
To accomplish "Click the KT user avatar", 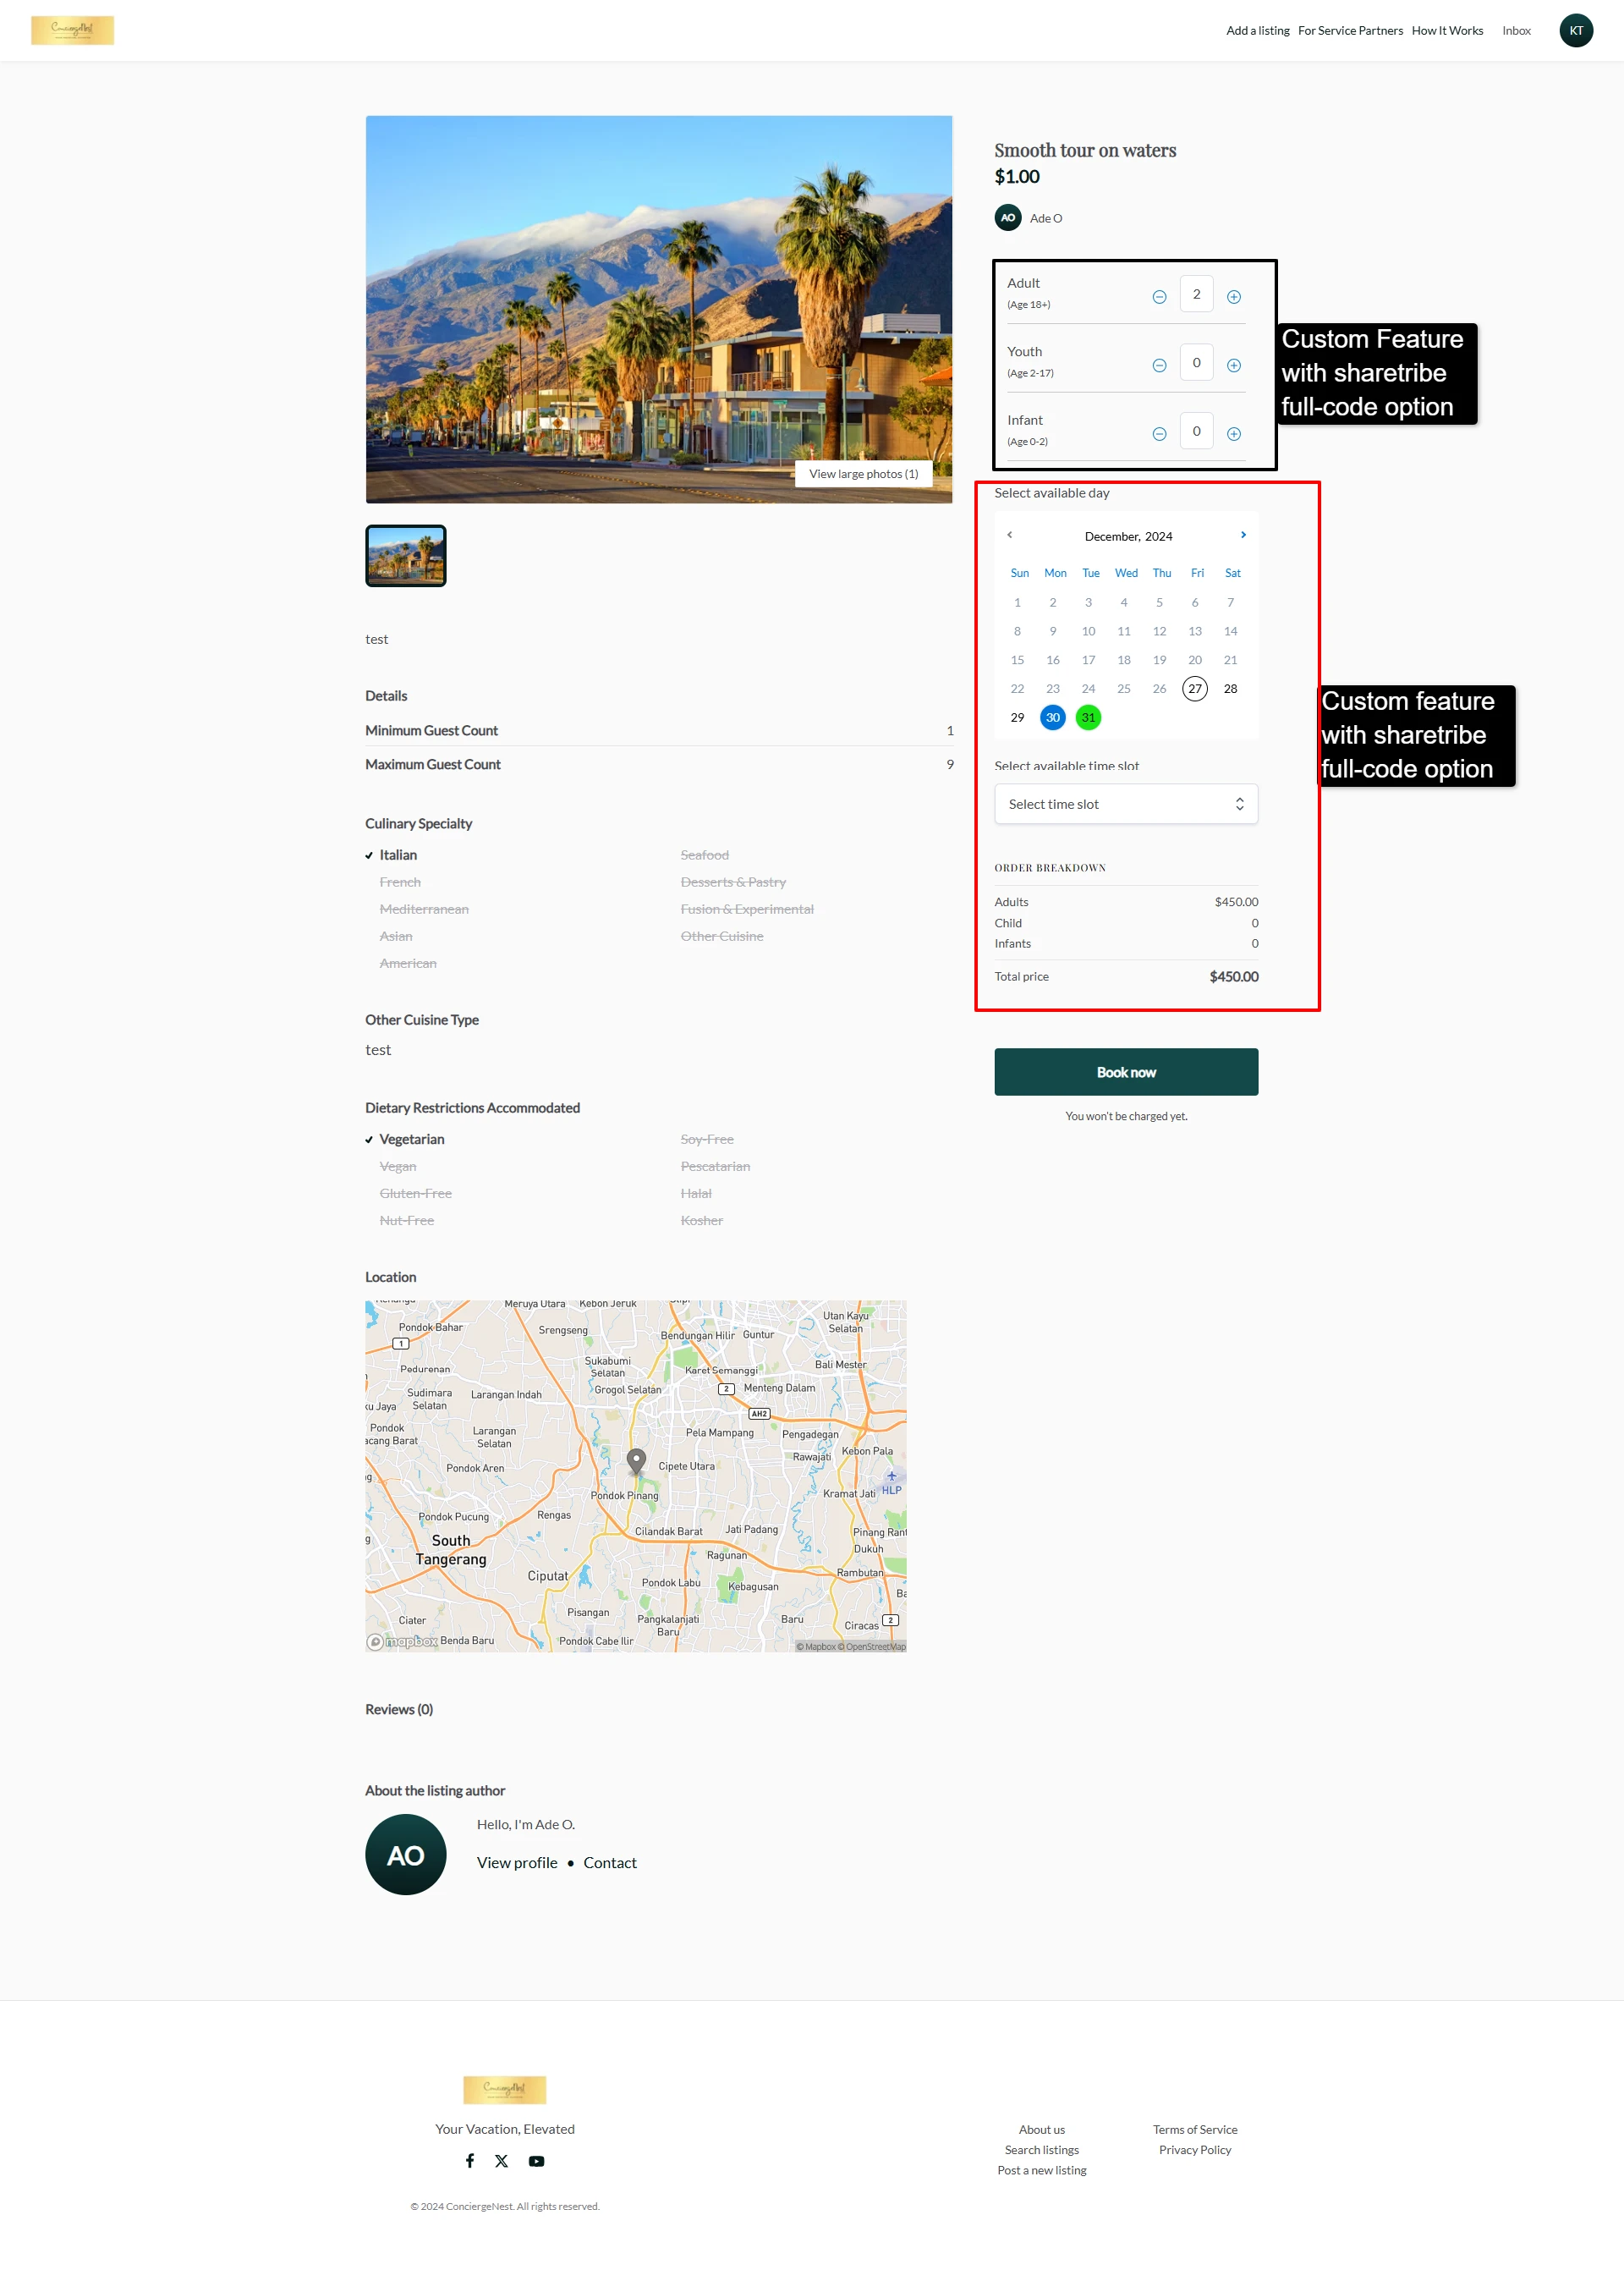I will pyautogui.click(x=1575, y=31).
